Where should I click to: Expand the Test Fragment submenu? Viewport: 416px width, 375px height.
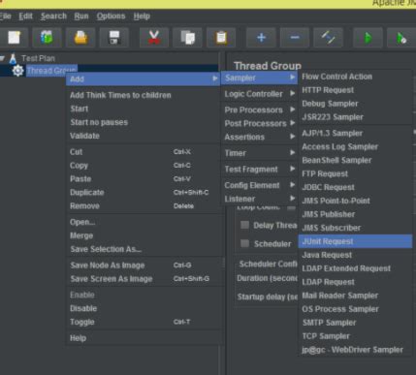259,170
